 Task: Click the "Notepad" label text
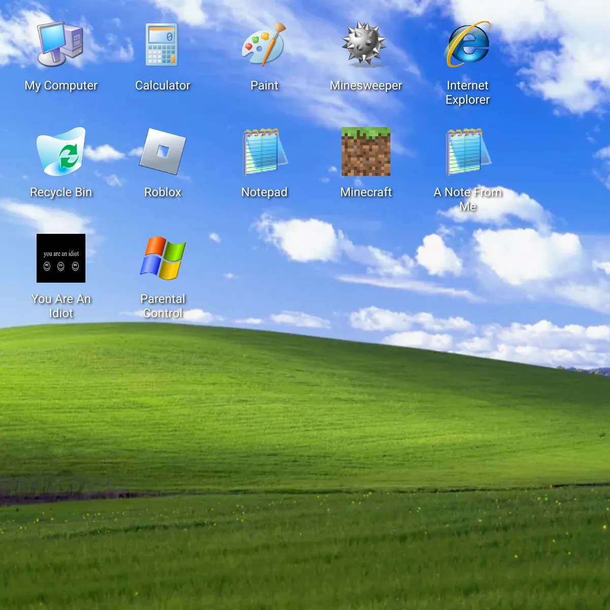coord(264,192)
